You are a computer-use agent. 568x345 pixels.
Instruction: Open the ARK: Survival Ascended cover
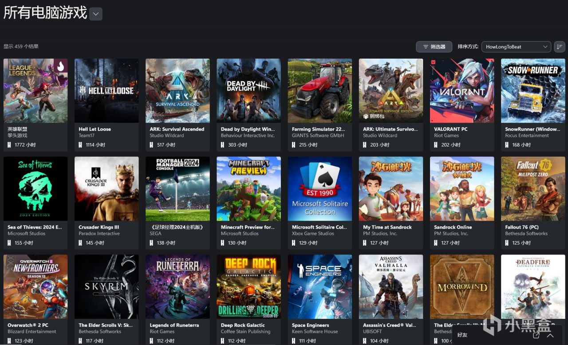[x=177, y=91]
